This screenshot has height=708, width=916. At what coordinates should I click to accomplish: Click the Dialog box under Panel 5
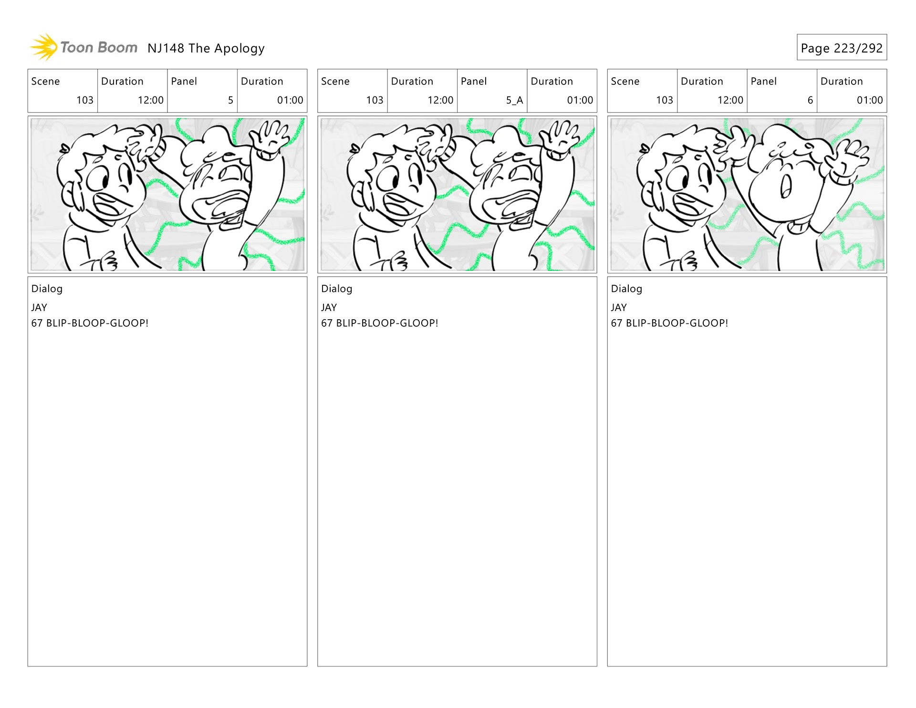click(x=167, y=471)
